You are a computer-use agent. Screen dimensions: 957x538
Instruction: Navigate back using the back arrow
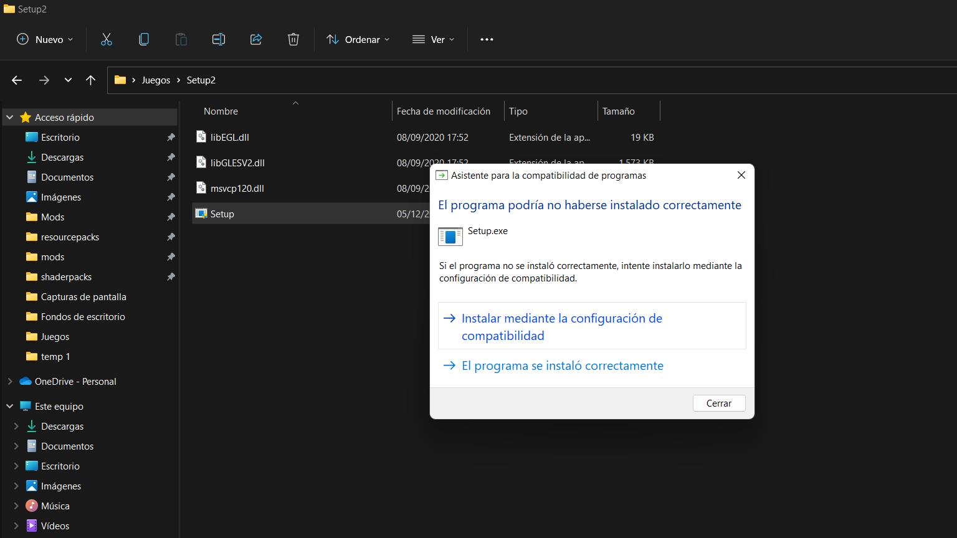[17, 80]
